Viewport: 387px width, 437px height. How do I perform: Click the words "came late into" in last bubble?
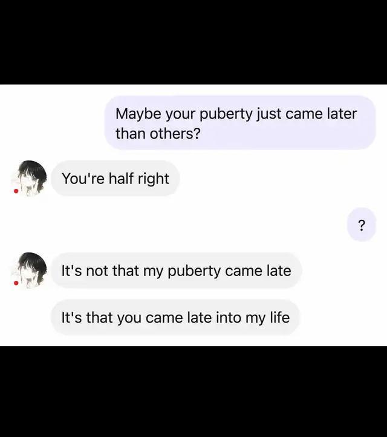point(193,318)
